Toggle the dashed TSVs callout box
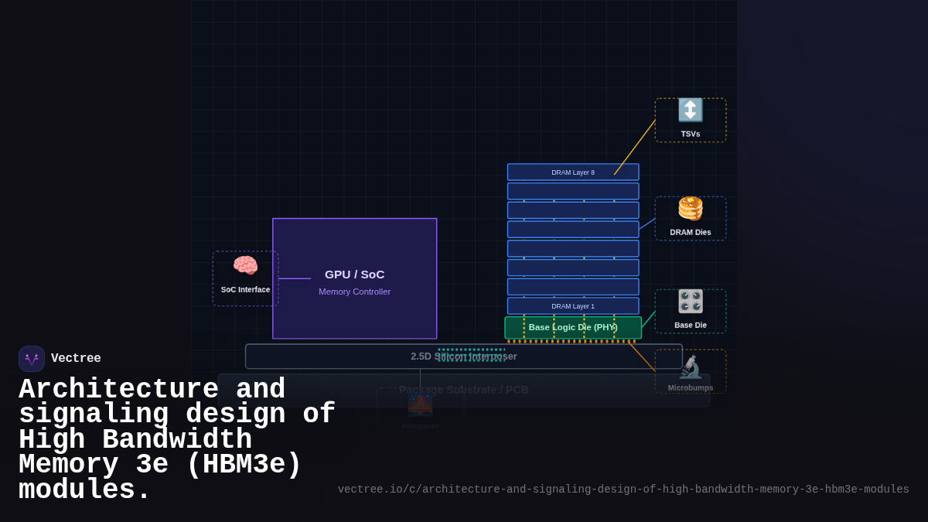This screenshot has width=928, height=522. point(690,120)
